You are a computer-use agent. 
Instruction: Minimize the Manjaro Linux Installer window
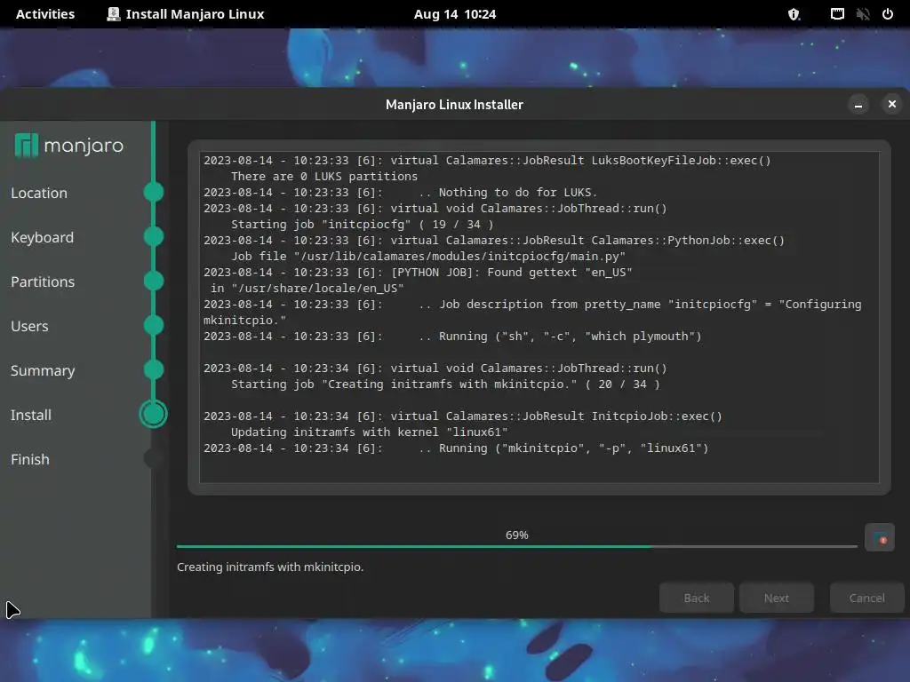pos(858,105)
